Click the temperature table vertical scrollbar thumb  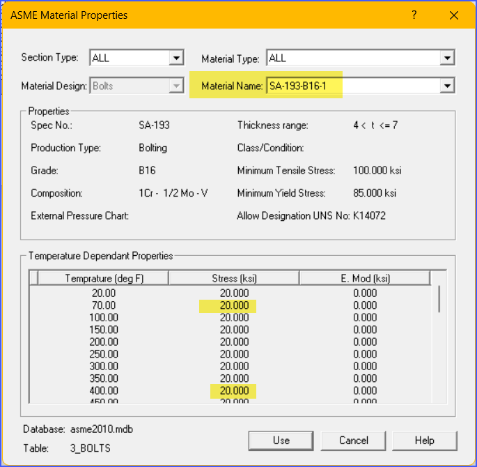click(439, 299)
